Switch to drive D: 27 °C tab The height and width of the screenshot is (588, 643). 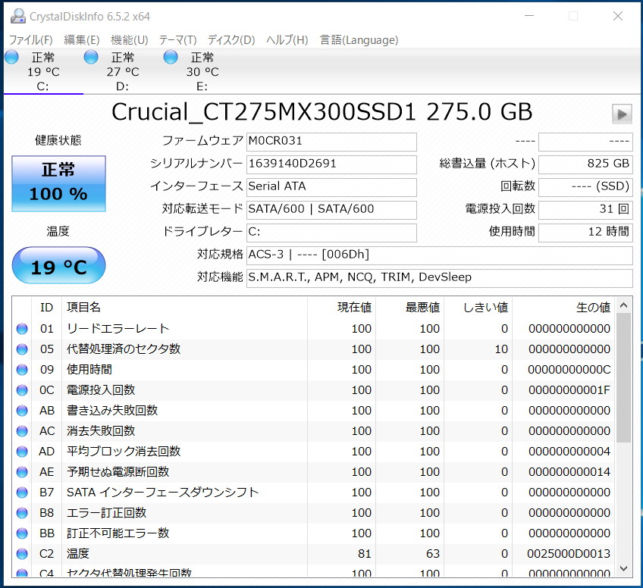click(123, 71)
